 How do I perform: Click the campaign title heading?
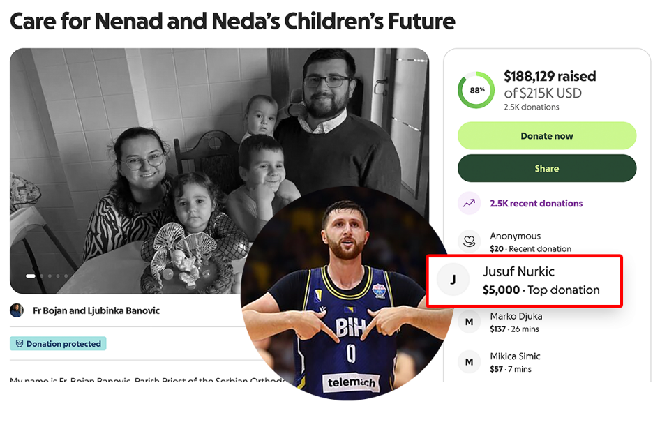point(232,21)
